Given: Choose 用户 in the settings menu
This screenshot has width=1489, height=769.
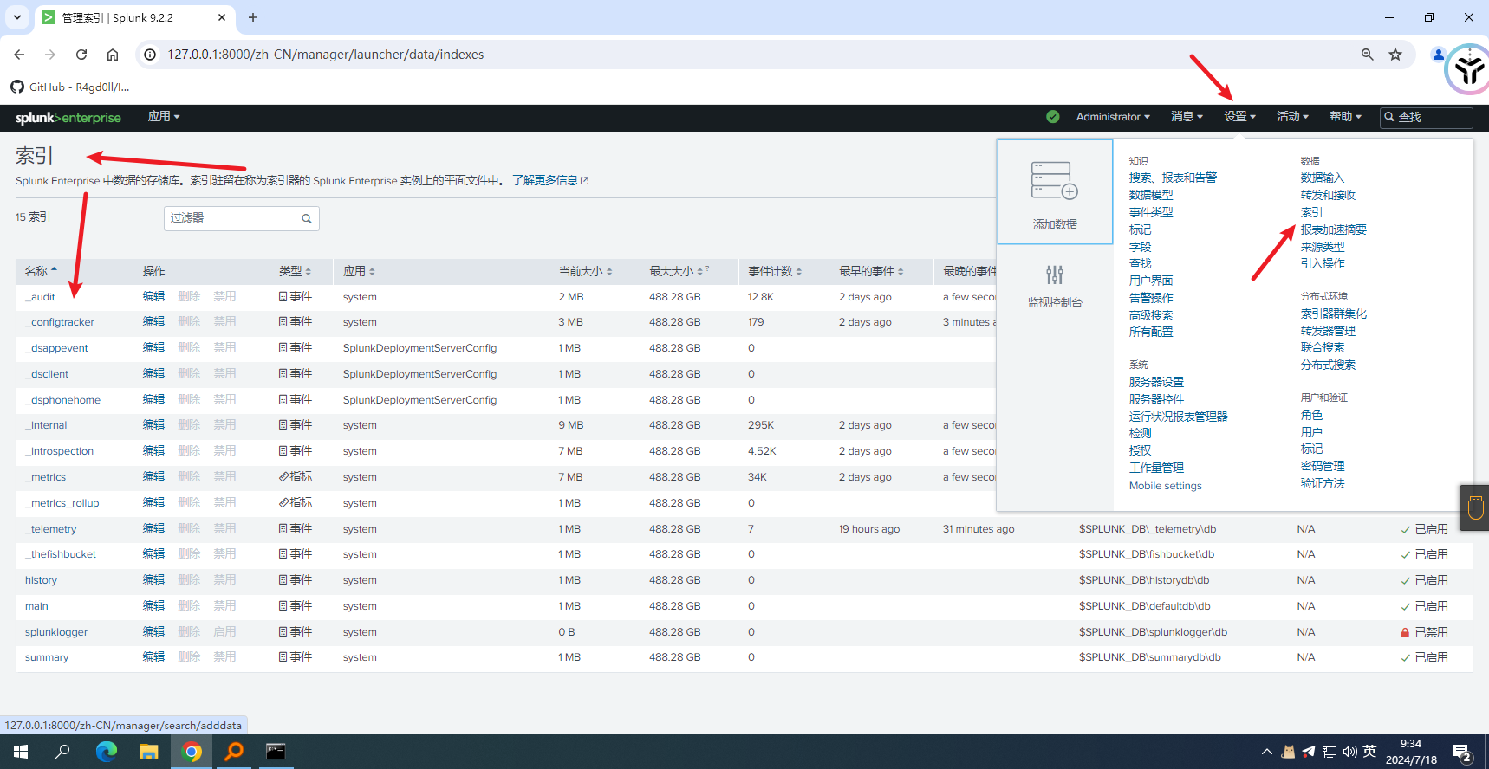Looking at the screenshot, I should click(x=1311, y=432).
